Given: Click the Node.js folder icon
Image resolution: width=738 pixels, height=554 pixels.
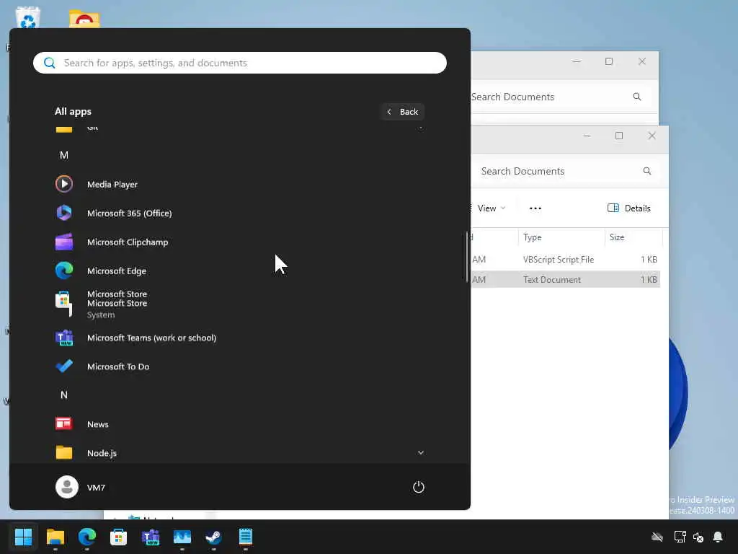Looking at the screenshot, I should point(64,453).
